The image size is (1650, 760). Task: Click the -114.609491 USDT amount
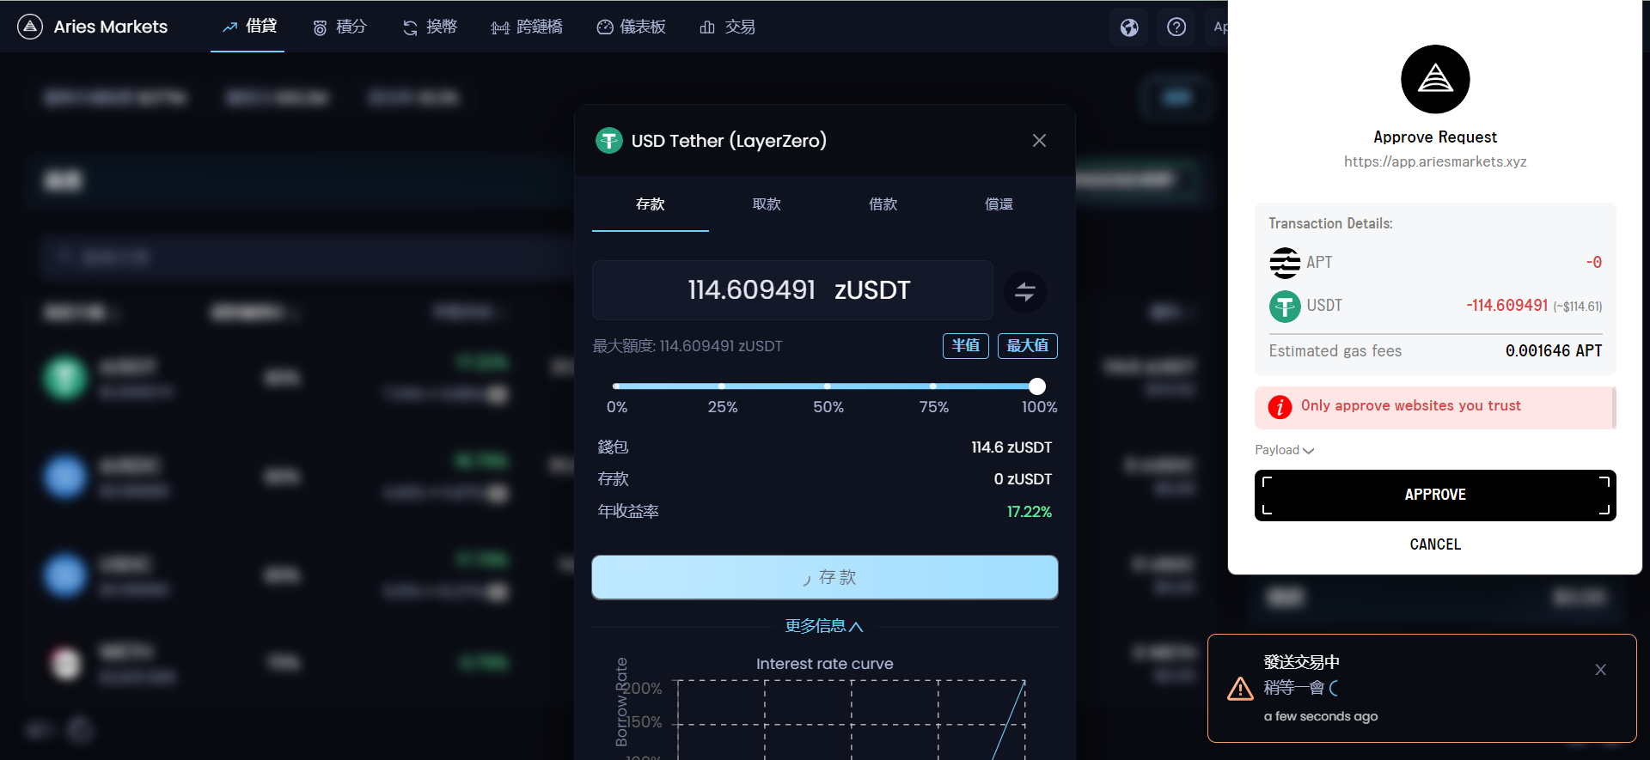click(1507, 305)
